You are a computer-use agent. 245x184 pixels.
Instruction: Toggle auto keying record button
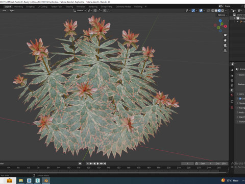pyautogui.click(x=80, y=164)
